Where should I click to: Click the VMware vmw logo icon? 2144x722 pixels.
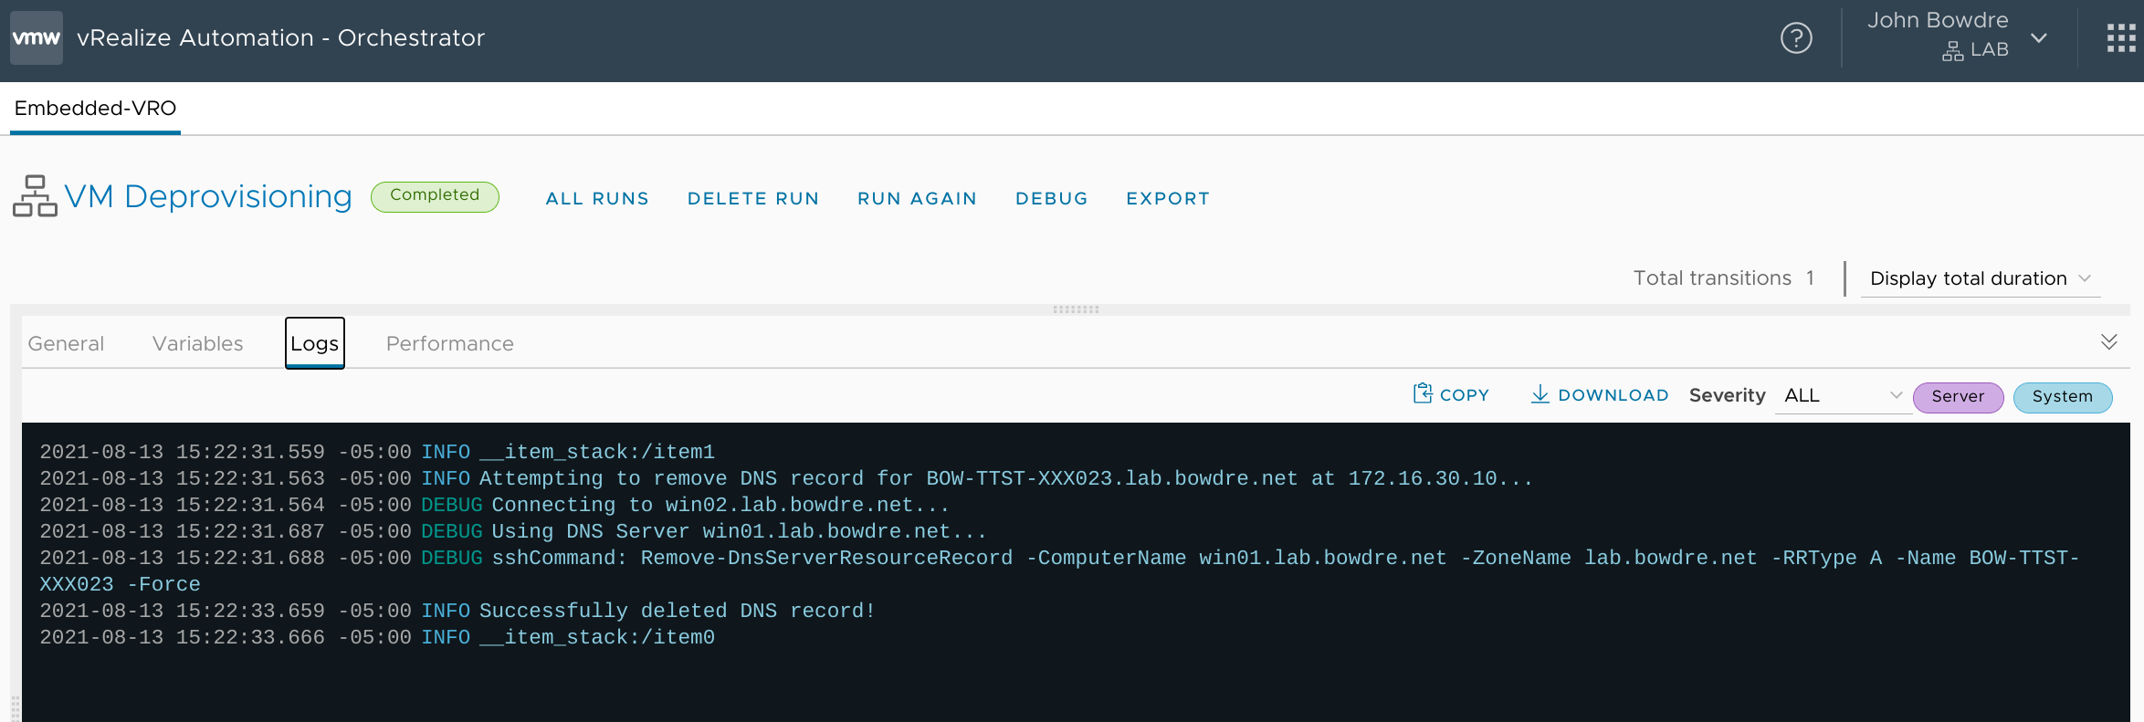click(37, 37)
